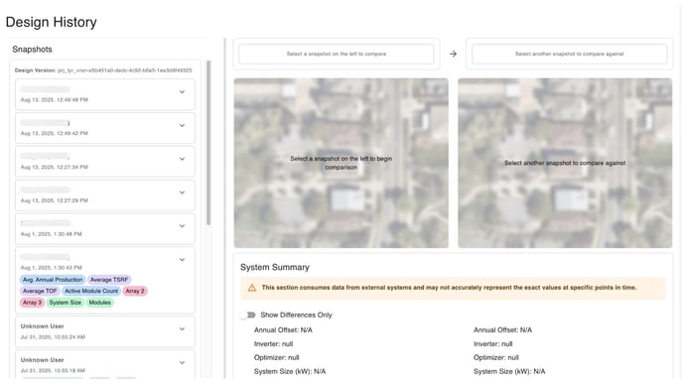The height and width of the screenshot is (384, 683).
Task: Click the Array 3 tag
Action: coord(32,303)
